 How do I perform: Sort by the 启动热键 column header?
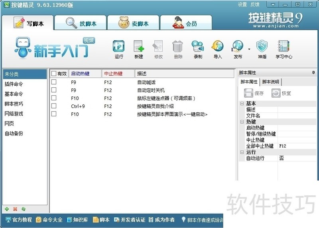85,73
